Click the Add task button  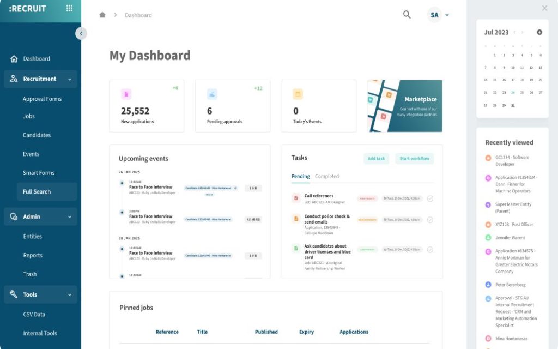[376, 159]
